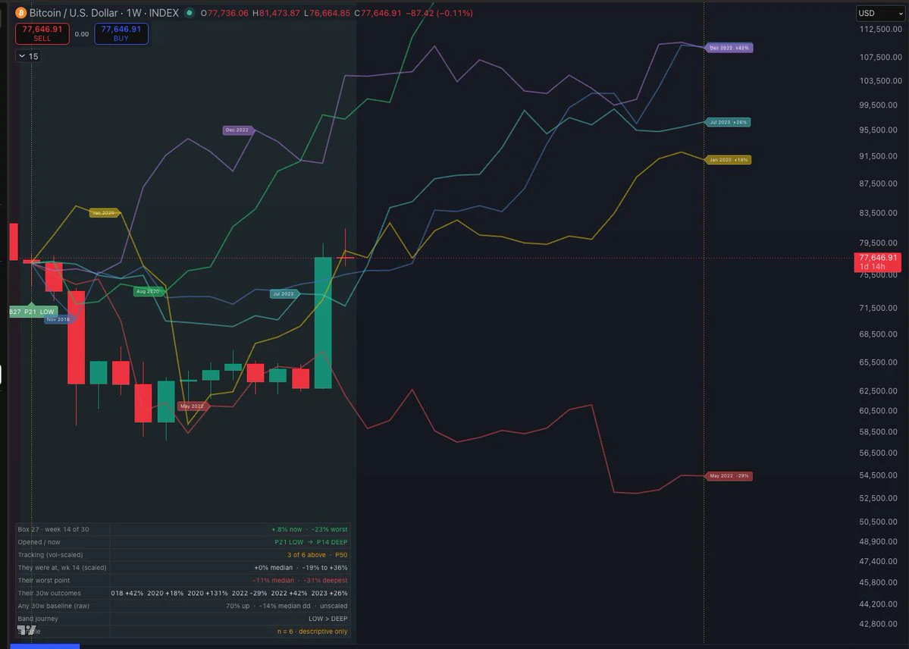The width and height of the screenshot is (909, 649).
Task: Click the high value H81,473.87
Action: (276, 13)
